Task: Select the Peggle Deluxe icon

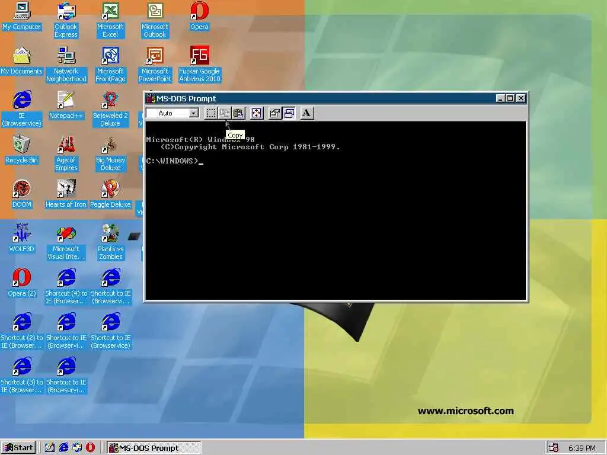Action: click(110, 194)
